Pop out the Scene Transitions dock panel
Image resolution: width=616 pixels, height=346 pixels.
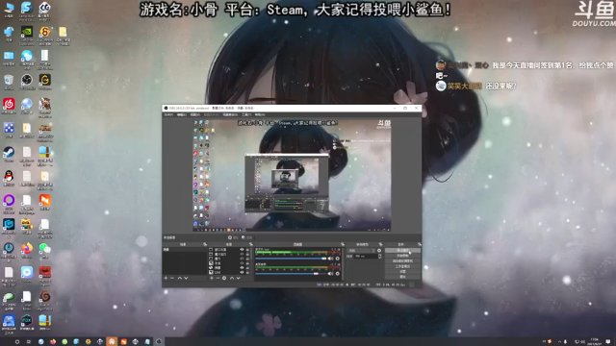point(381,244)
